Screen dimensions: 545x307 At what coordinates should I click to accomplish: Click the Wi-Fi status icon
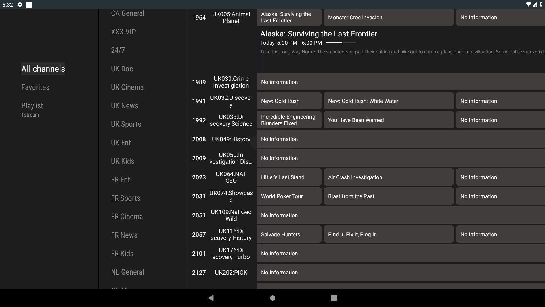pyautogui.click(x=529, y=5)
